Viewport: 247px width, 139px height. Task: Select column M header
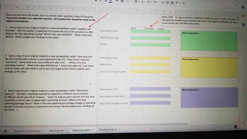pyautogui.click(x=164, y=12)
